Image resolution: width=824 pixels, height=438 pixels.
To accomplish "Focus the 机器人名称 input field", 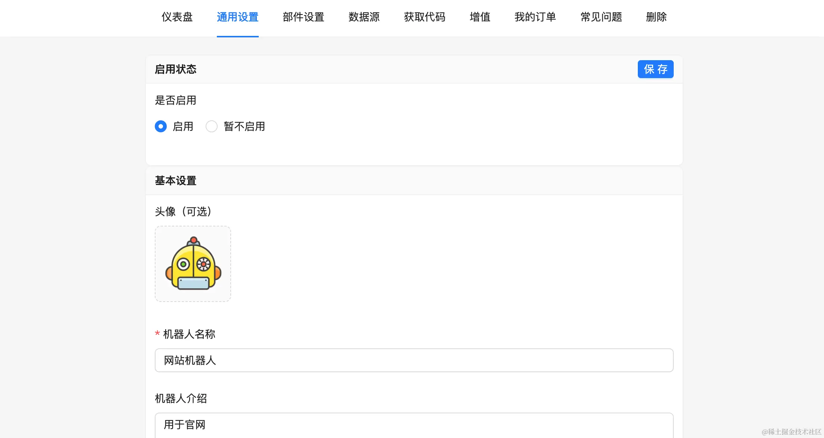I will click(414, 360).
